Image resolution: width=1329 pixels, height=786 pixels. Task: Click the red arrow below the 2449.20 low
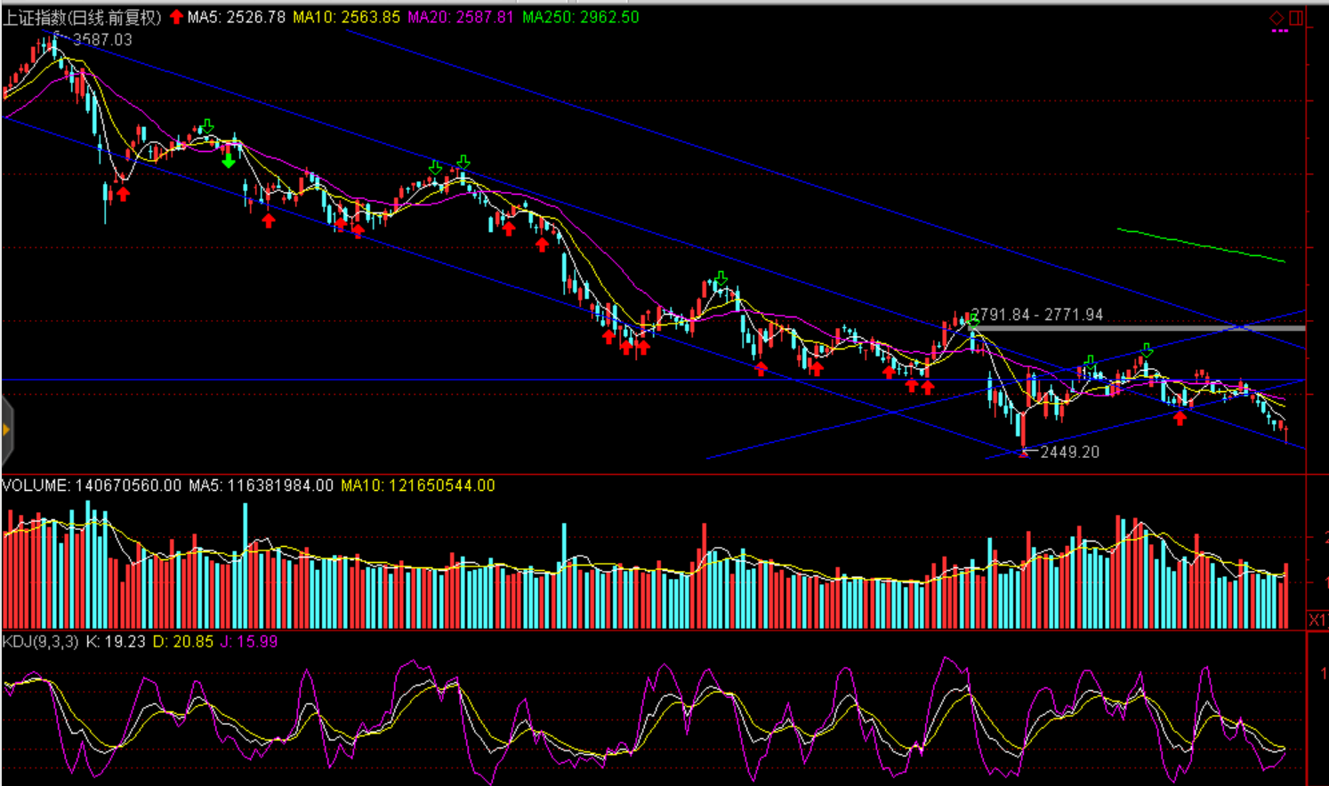click(x=1023, y=453)
